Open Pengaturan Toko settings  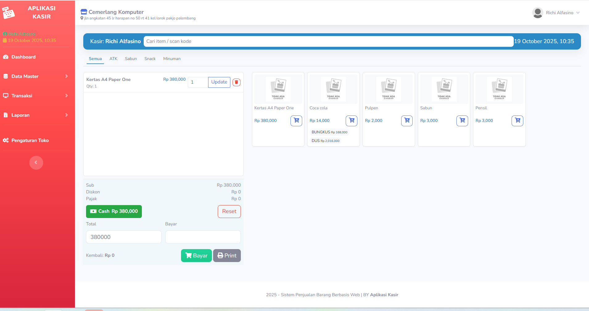tap(30, 140)
